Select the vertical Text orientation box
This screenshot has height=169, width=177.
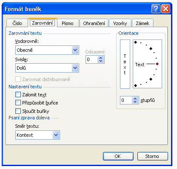tap(125, 64)
